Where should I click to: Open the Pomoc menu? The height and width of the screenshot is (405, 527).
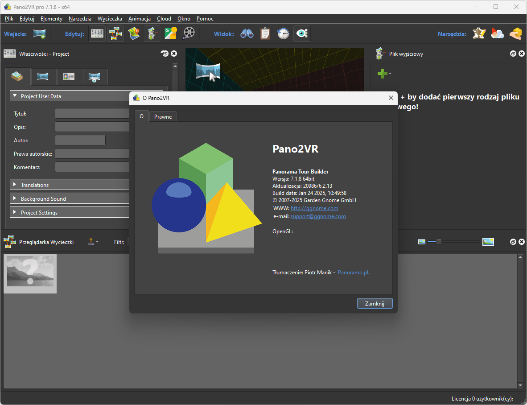click(205, 18)
